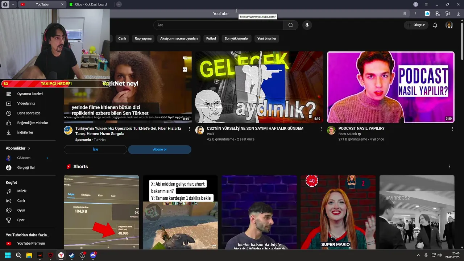Open the SUPER MARIO short
The width and height of the screenshot is (464, 261).
338,212
